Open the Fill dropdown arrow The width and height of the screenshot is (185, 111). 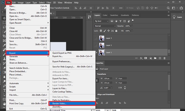coord(132,31)
